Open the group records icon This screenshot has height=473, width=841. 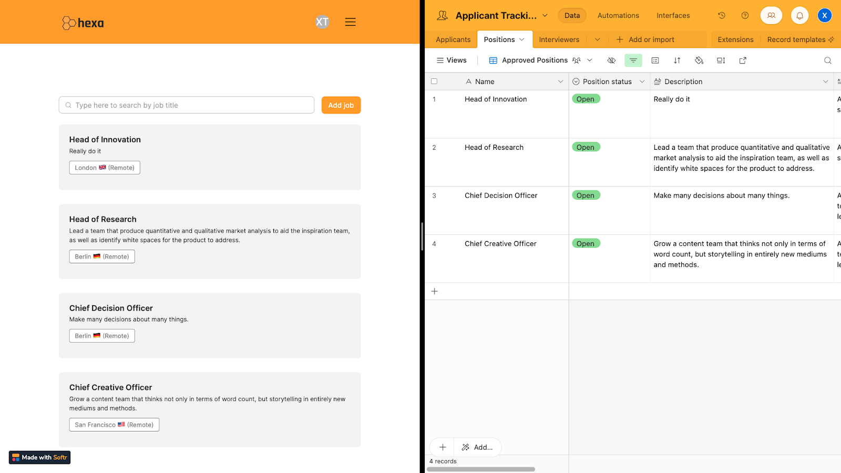click(655, 60)
